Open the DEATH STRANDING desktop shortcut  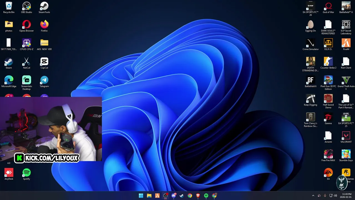(311, 64)
